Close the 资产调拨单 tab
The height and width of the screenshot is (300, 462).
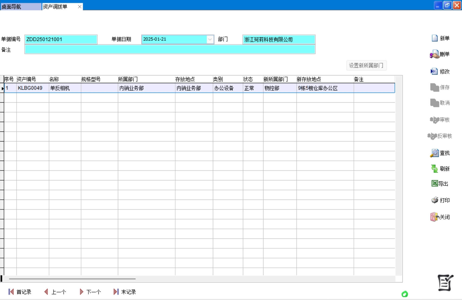point(80,7)
